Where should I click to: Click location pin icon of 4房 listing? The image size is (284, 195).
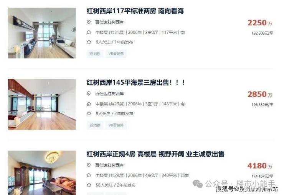pos(89,165)
